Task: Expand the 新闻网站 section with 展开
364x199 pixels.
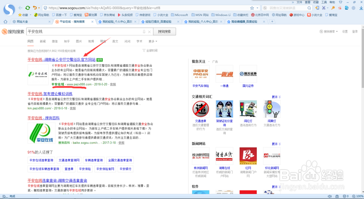Action: 276,144
